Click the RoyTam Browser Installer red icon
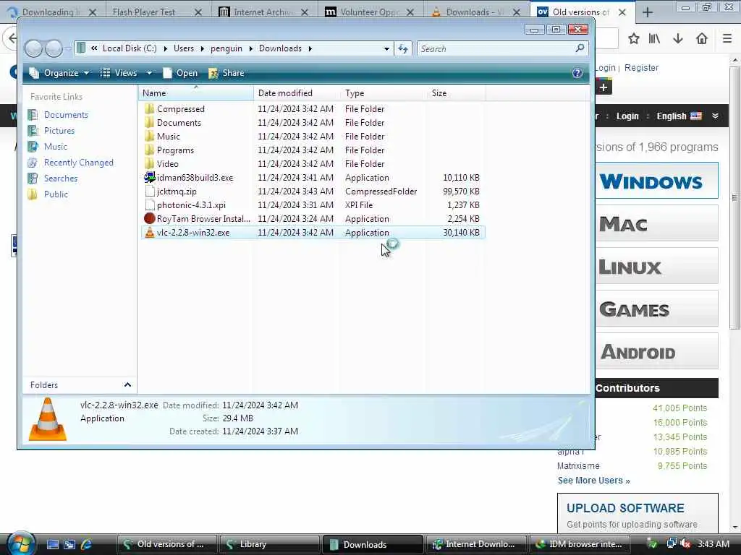The height and width of the screenshot is (555, 741). (x=149, y=218)
